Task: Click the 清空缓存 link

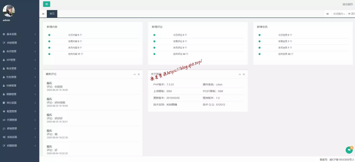Action: 347,4
